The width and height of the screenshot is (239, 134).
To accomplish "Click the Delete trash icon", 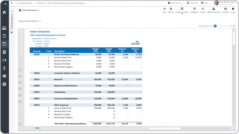I will [171, 9].
